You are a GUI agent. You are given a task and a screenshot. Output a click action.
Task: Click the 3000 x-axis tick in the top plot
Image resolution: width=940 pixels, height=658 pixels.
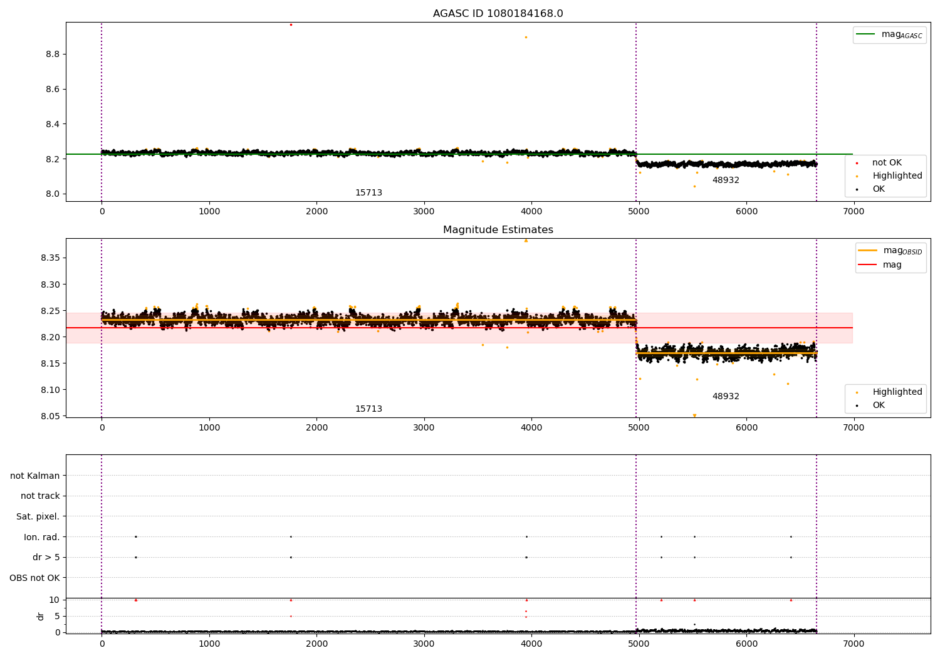click(x=424, y=211)
